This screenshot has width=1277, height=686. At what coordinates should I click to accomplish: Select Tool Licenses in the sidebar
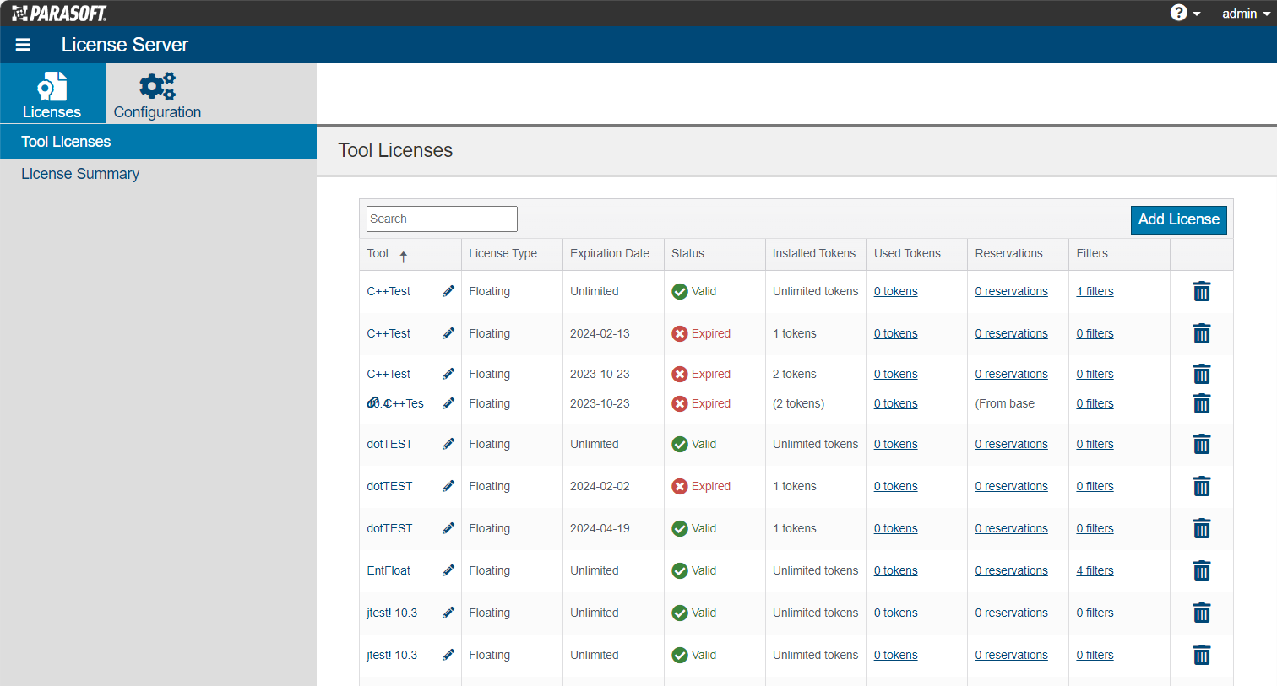(158, 142)
